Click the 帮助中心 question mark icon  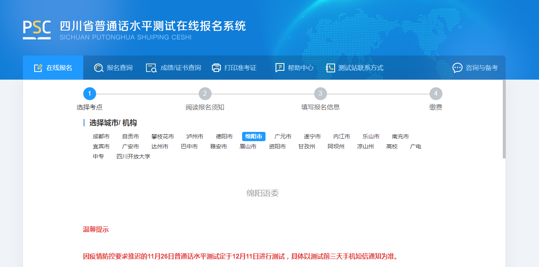click(x=280, y=68)
